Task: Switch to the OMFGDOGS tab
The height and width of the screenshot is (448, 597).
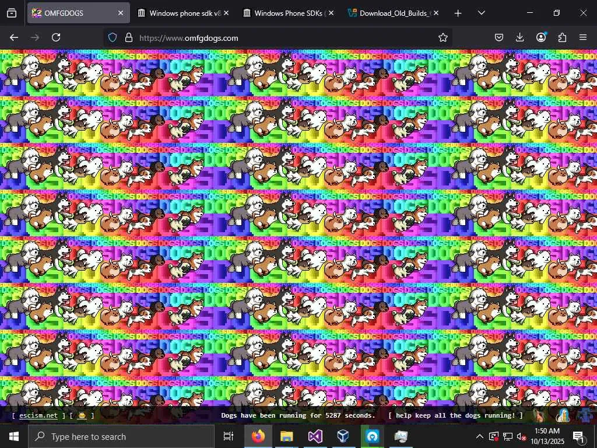Action: (79, 13)
